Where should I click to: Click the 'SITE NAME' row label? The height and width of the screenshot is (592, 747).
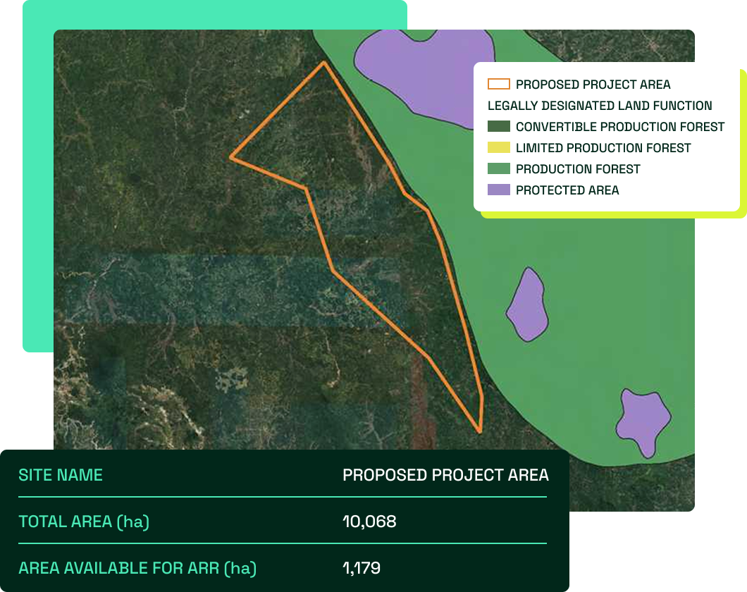point(61,475)
